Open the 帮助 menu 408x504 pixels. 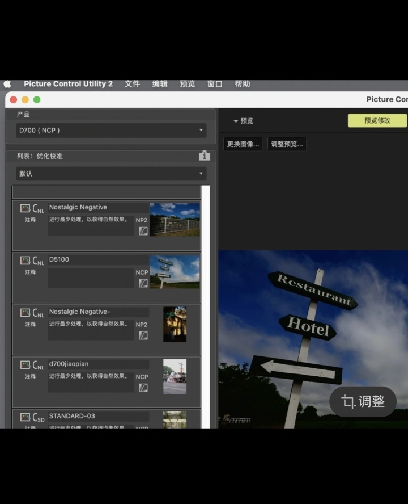click(243, 84)
